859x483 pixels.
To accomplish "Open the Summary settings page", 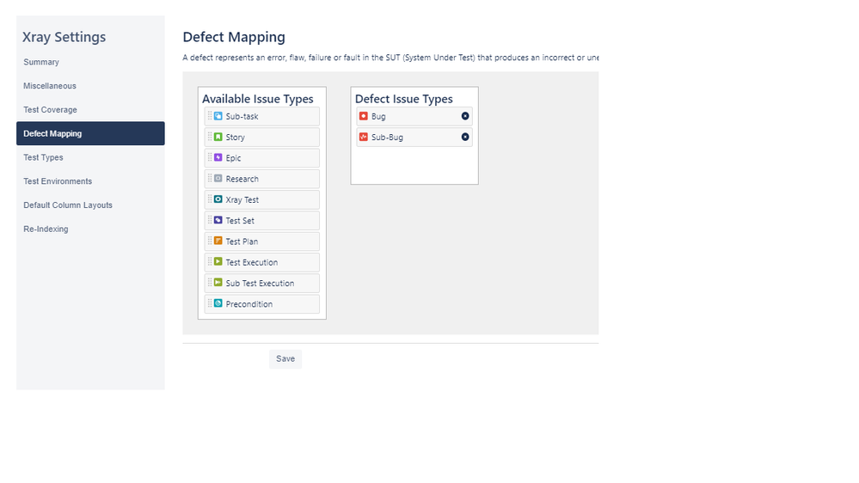I will pyautogui.click(x=41, y=62).
